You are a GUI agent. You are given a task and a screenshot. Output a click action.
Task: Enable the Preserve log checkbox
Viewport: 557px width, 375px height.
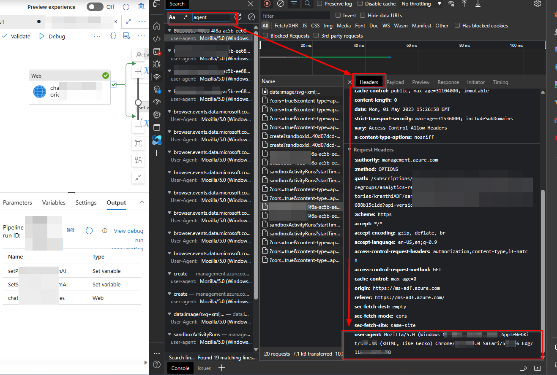coord(319,4)
